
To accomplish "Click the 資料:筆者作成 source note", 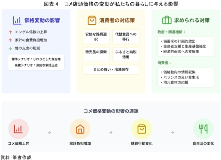I will (x=16, y=157).
